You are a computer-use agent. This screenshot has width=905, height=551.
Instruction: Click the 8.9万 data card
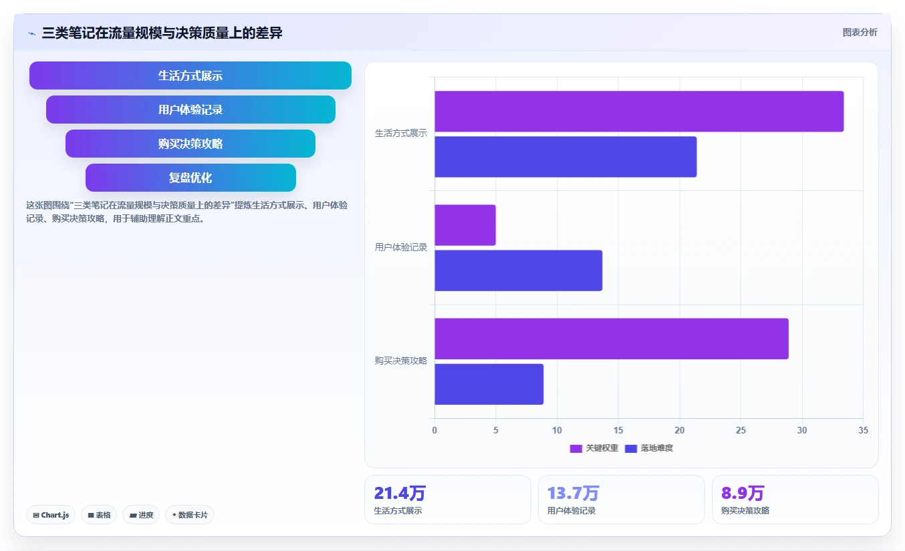click(x=795, y=500)
